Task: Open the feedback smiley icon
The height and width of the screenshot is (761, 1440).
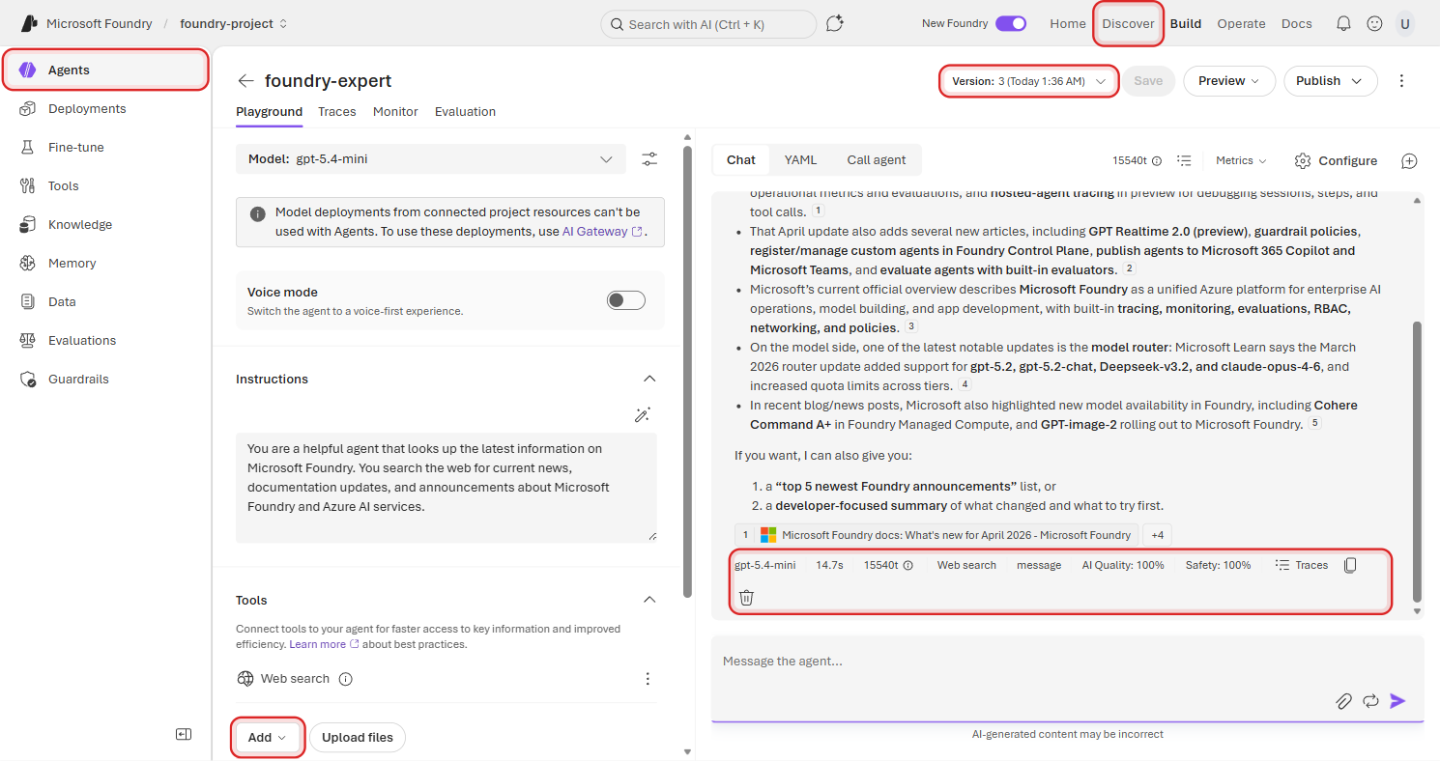Action: click(x=1374, y=23)
